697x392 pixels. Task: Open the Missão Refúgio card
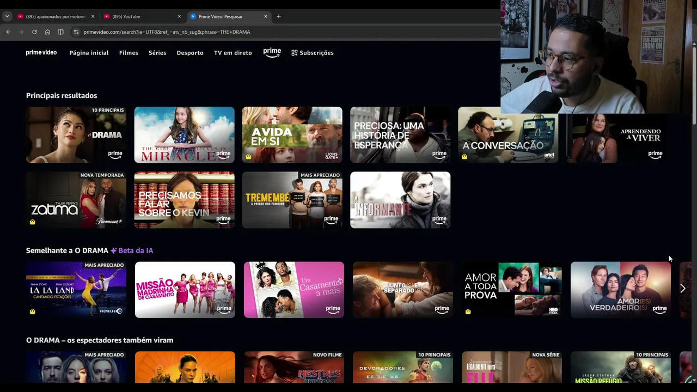pyautogui.click(x=621, y=367)
